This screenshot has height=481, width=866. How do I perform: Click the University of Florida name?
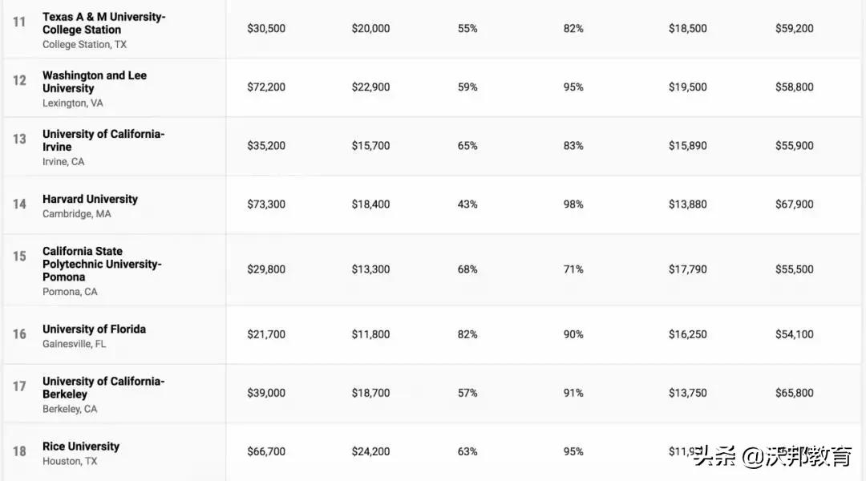(x=94, y=329)
